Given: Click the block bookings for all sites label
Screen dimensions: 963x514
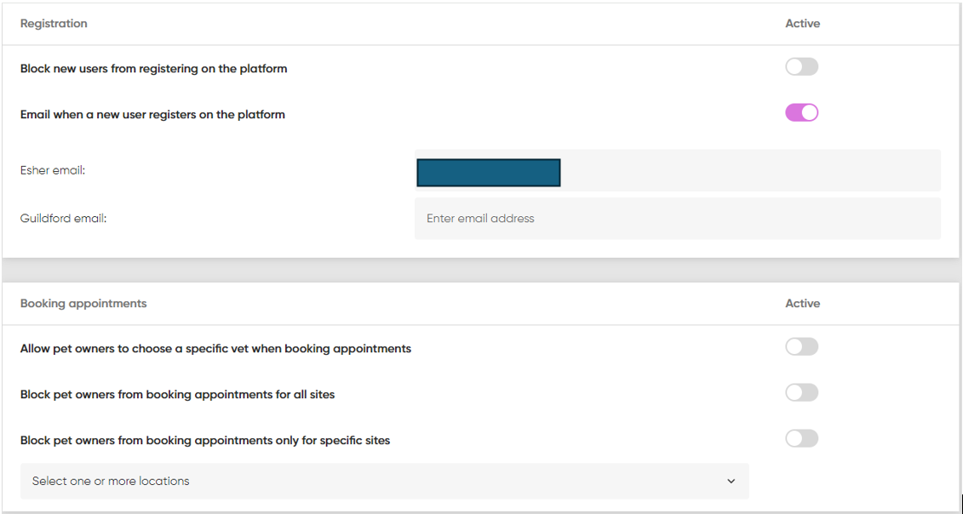Looking at the screenshot, I should [x=177, y=395].
